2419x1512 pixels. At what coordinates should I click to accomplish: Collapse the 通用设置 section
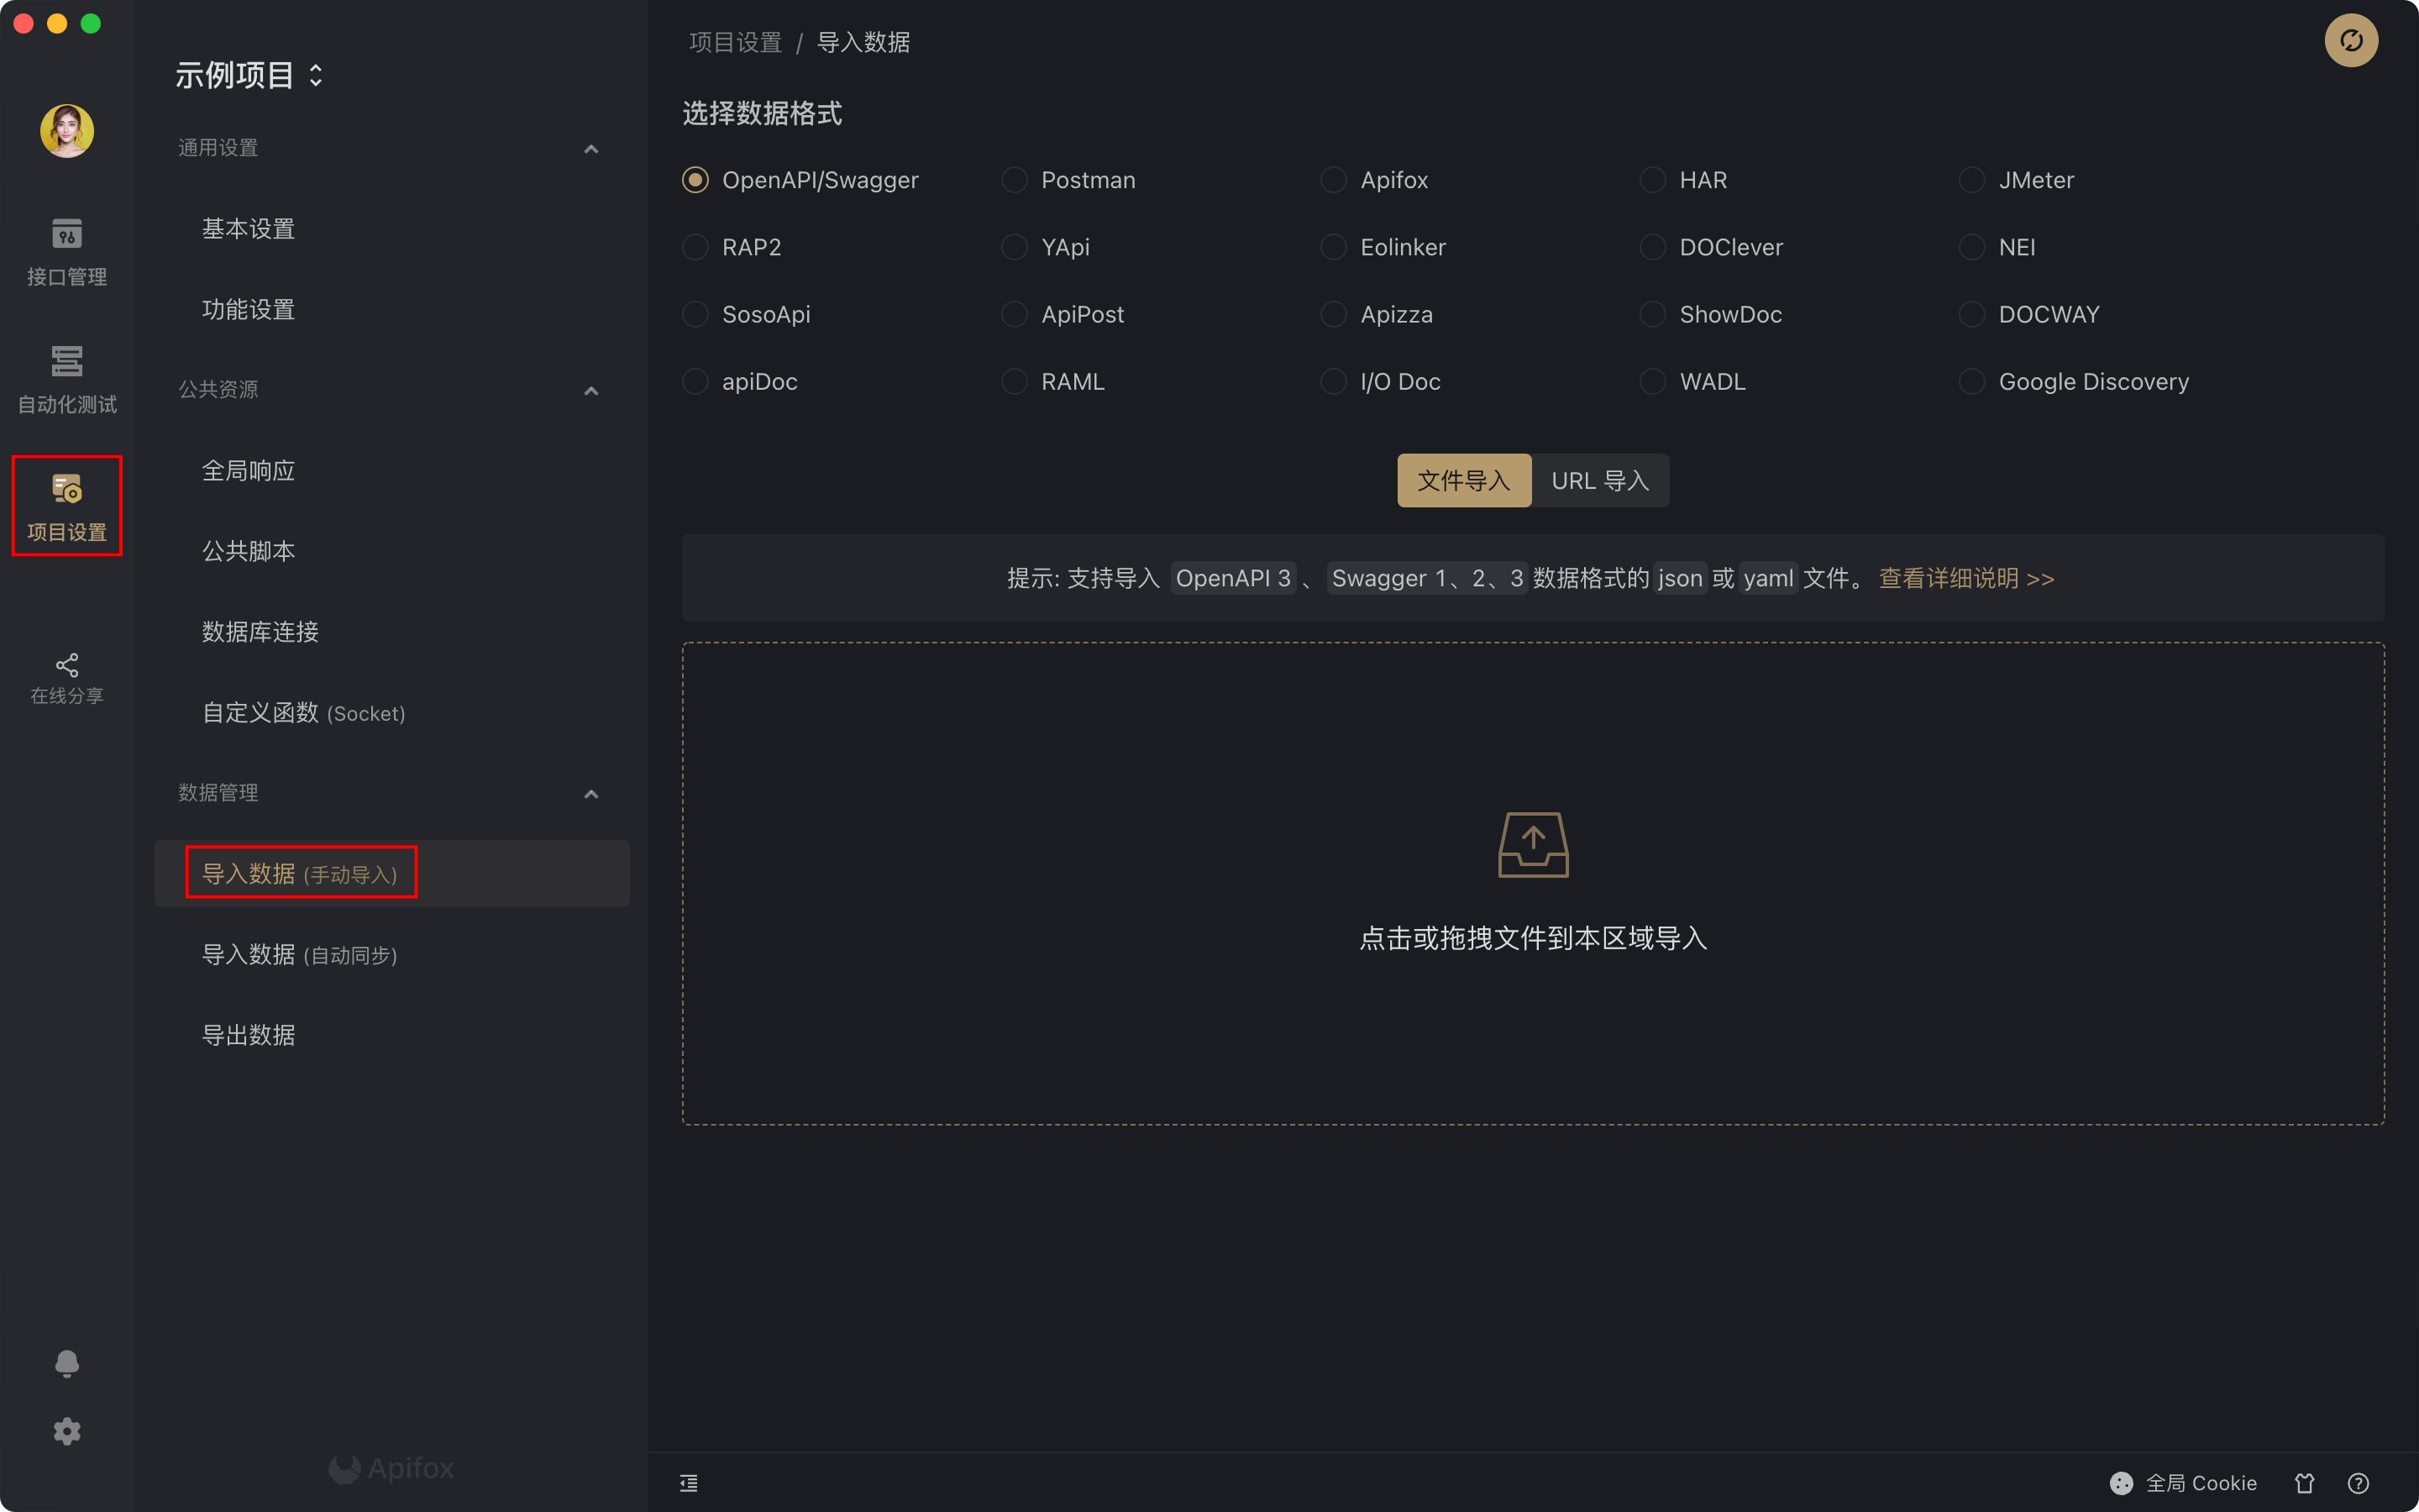tap(590, 149)
